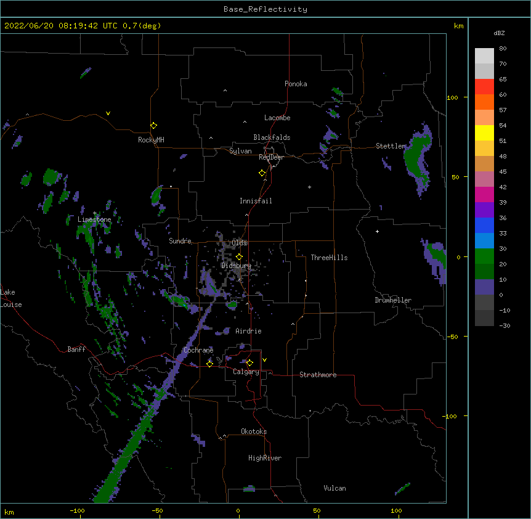Click the yellow diamond marker above the Calgary label
The height and width of the screenshot is (519, 531).
[x=249, y=363]
